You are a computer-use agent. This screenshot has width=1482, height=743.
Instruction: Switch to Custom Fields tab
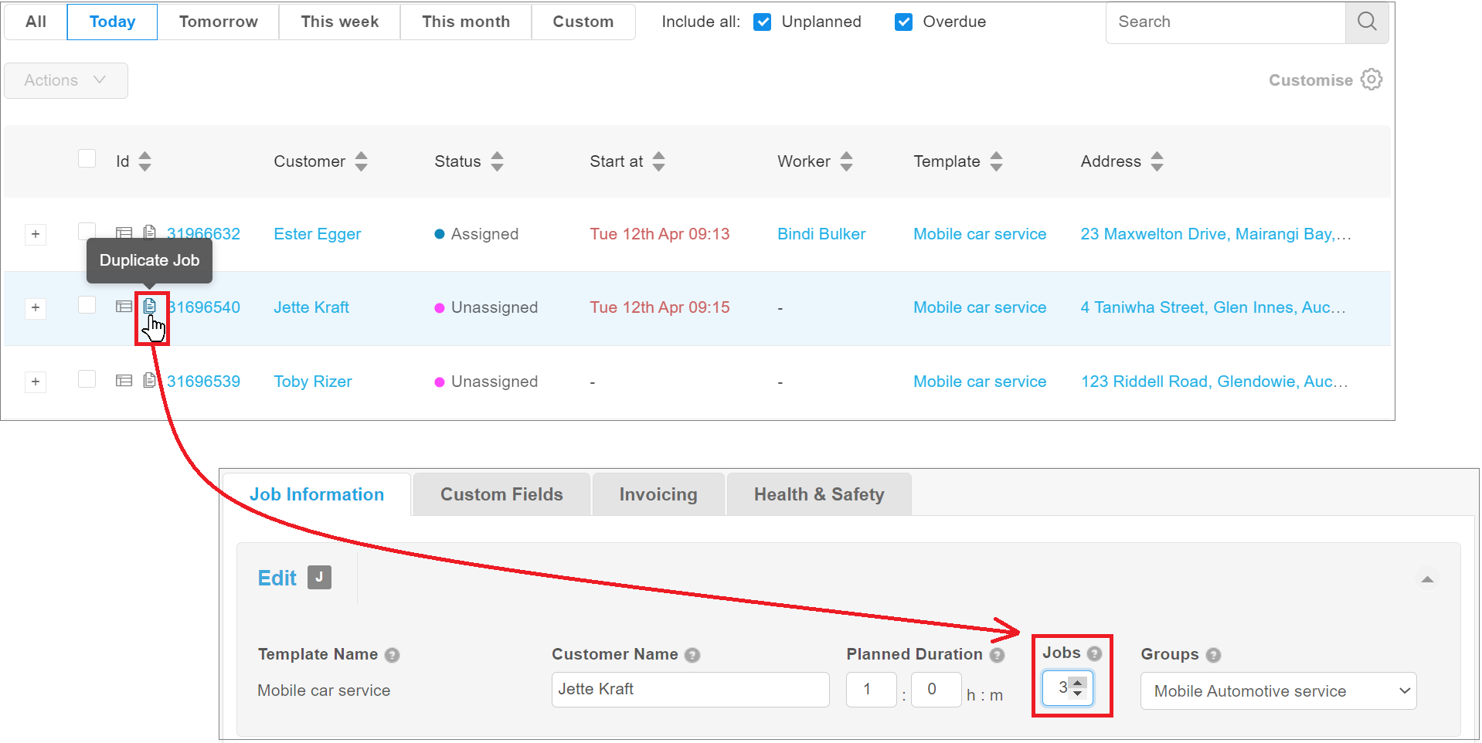pyautogui.click(x=501, y=494)
